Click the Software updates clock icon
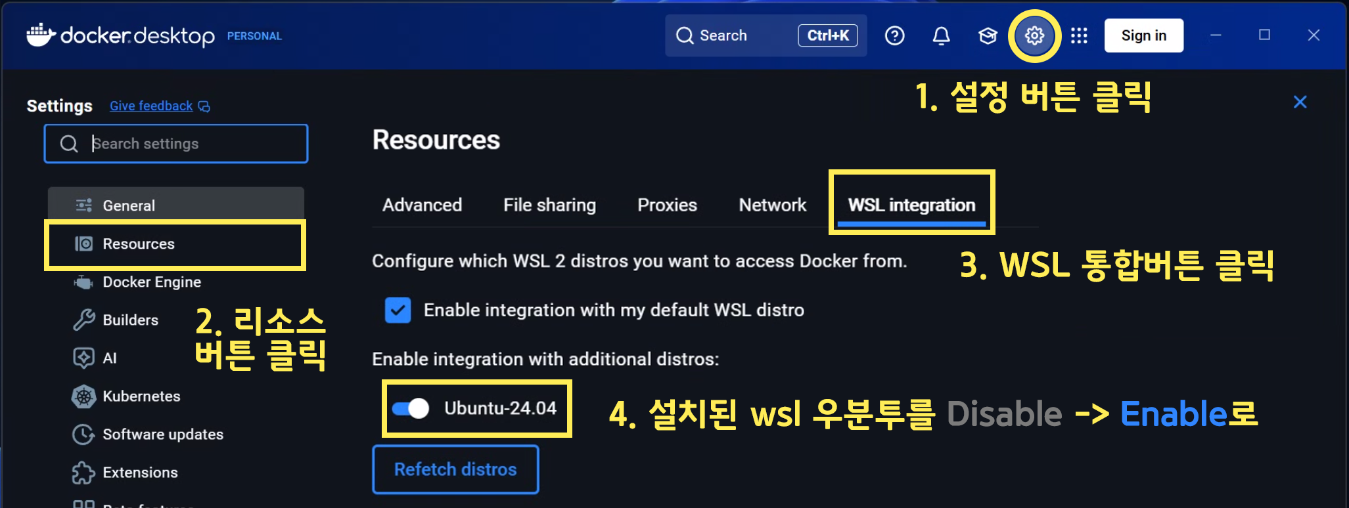Screen dimensions: 1349x508 point(83,434)
